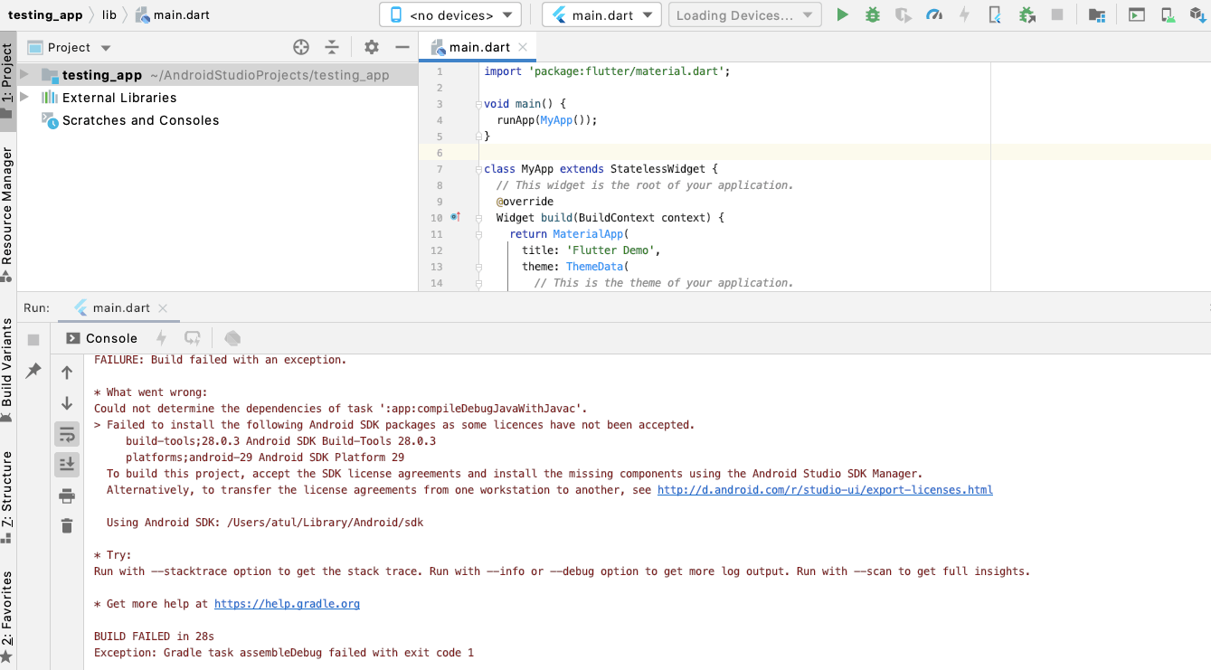Viewport: 1211px width, 670px height.
Task: Open Dart DevTools icon in Run toolbar
Action: pyautogui.click(x=232, y=338)
